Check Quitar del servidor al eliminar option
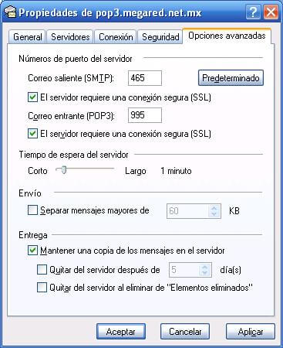The image size is (283, 348). (42, 287)
